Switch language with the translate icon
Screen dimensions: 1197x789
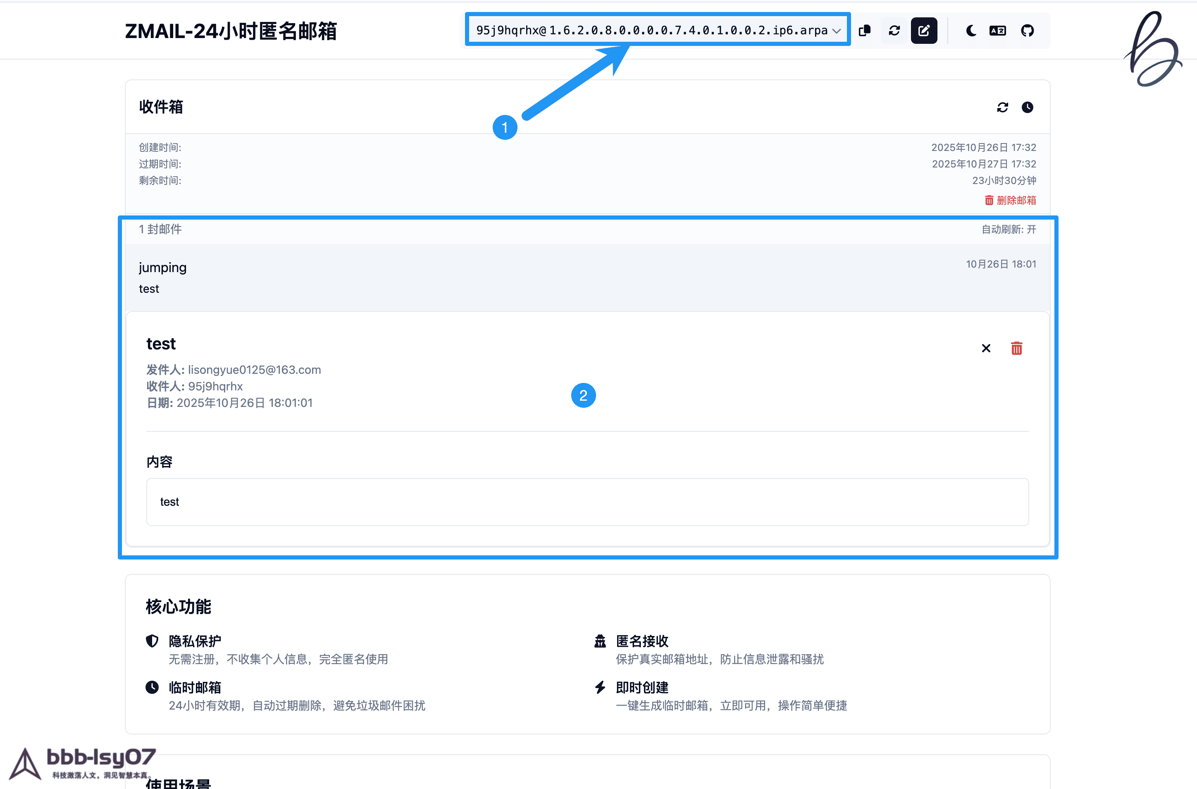(997, 31)
